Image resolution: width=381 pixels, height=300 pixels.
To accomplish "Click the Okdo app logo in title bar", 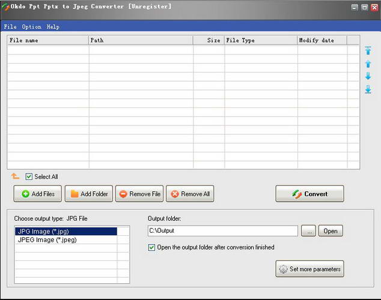I will 5,7.
